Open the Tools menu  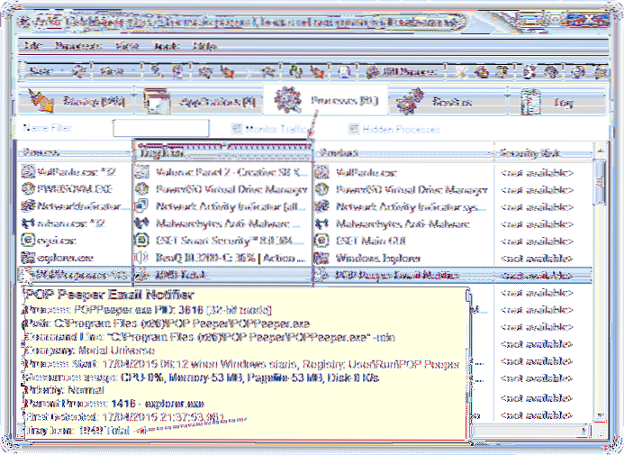coord(167,45)
